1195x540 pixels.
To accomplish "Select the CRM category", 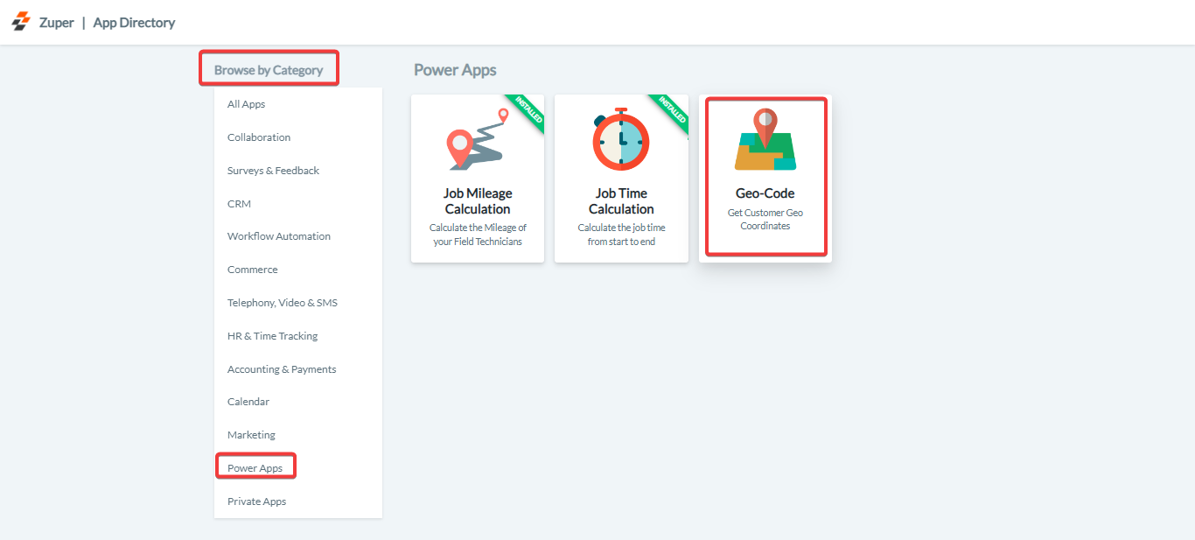I will tap(239, 204).
